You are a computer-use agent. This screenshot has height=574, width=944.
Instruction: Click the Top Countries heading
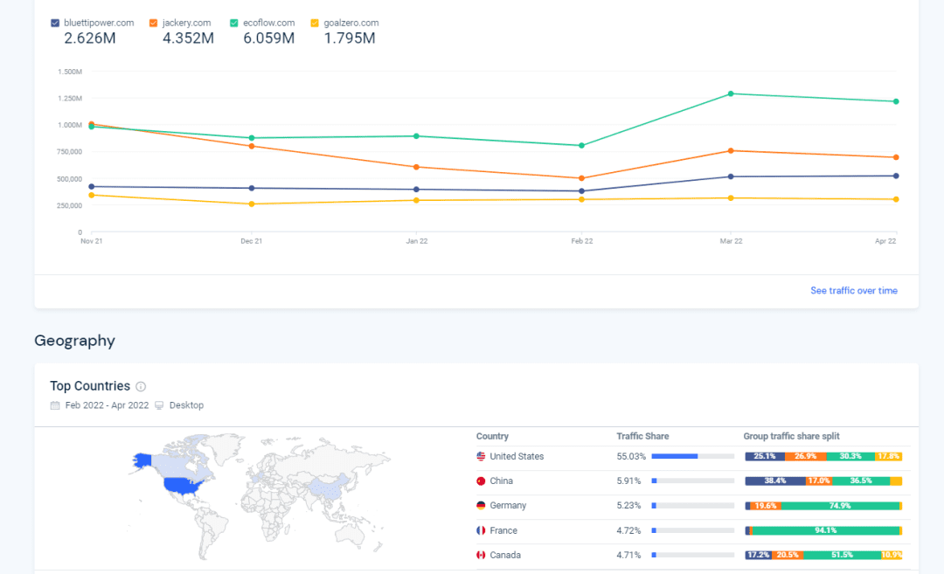click(x=90, y=386)
